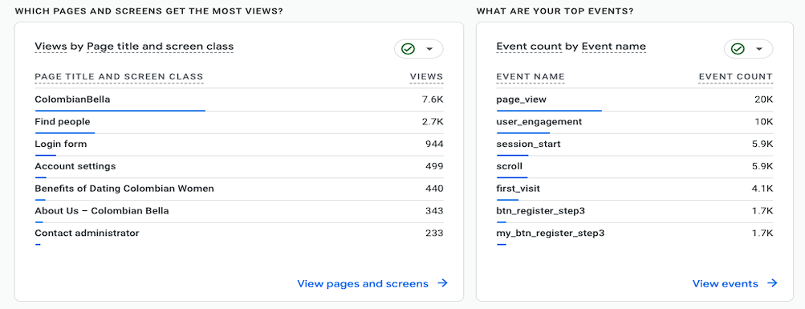This screenshot has height=309, width=805.
Task: Click the 2.7K views value
Action: pyautogui.click(x=433, y=122)
